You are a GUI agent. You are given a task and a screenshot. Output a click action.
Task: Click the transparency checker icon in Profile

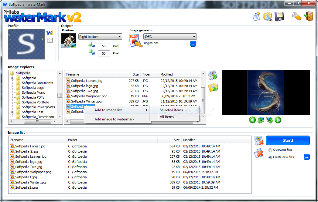pos(50,40)
